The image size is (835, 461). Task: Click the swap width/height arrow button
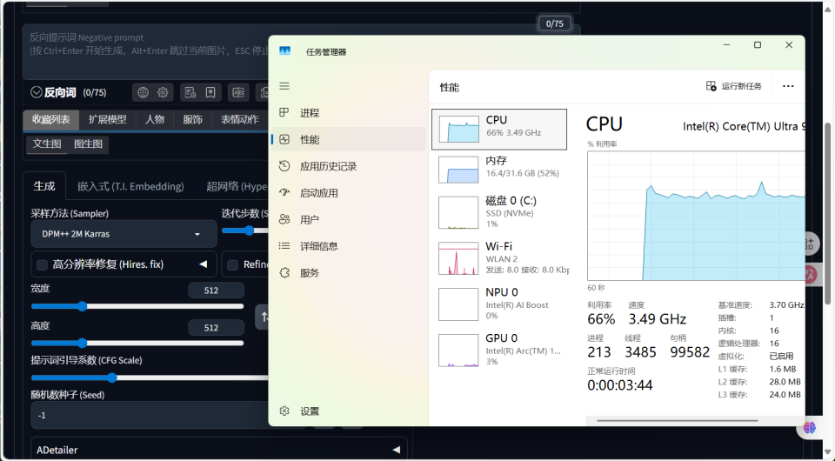(x=263, y=317)
